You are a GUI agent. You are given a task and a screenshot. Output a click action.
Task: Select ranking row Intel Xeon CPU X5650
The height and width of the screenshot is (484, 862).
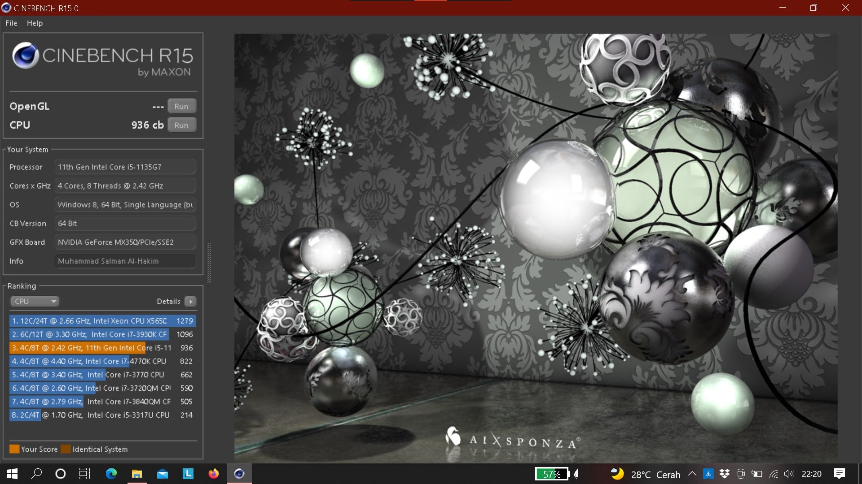pos(102,321)
